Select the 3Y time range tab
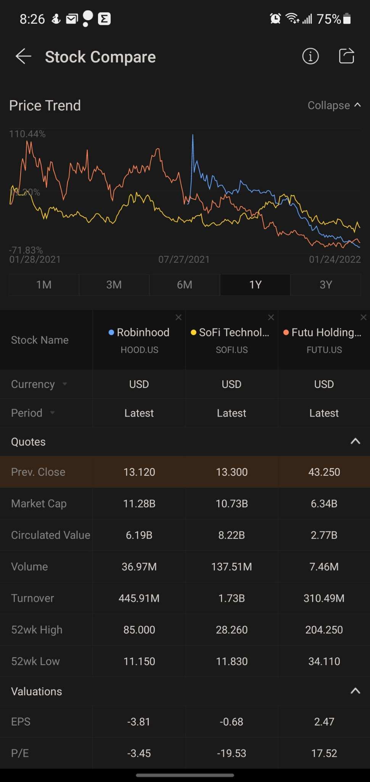Viewport: 370px width, 782px height. [326, 285]
